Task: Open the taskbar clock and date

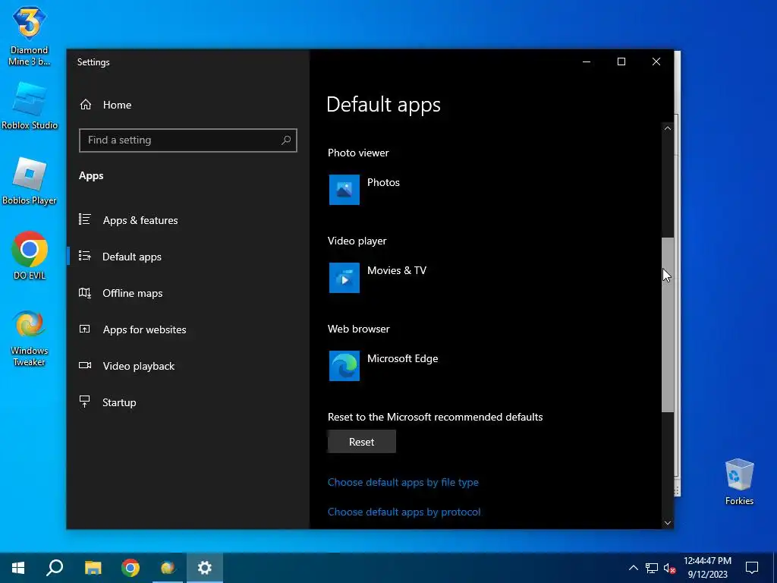Action: pos(707,568)
